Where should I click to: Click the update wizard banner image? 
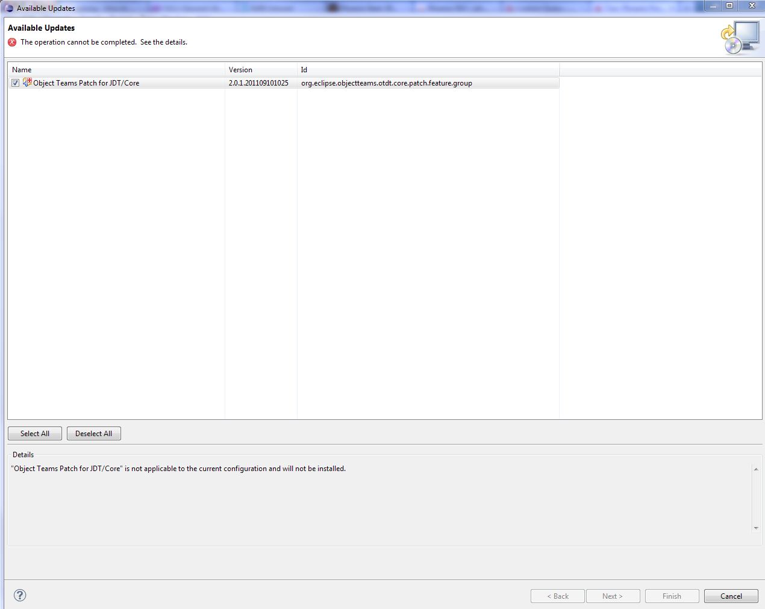coord(740,38)
